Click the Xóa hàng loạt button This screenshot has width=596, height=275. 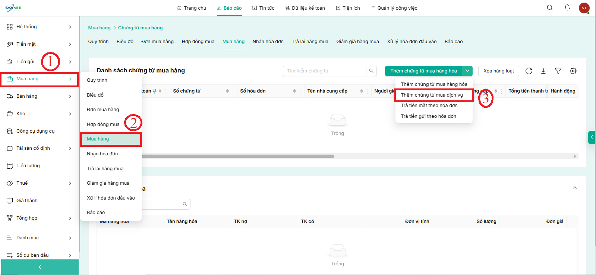click(498, 71)
